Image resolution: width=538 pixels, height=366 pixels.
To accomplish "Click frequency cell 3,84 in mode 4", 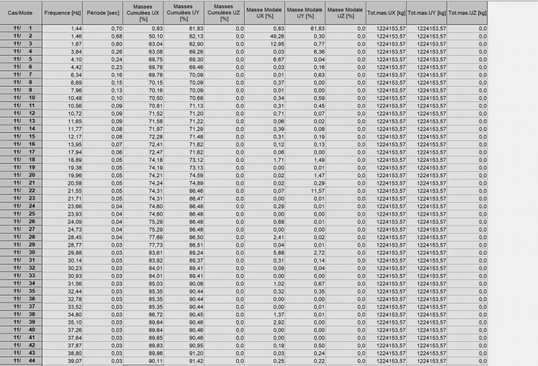I will [63, 52].
